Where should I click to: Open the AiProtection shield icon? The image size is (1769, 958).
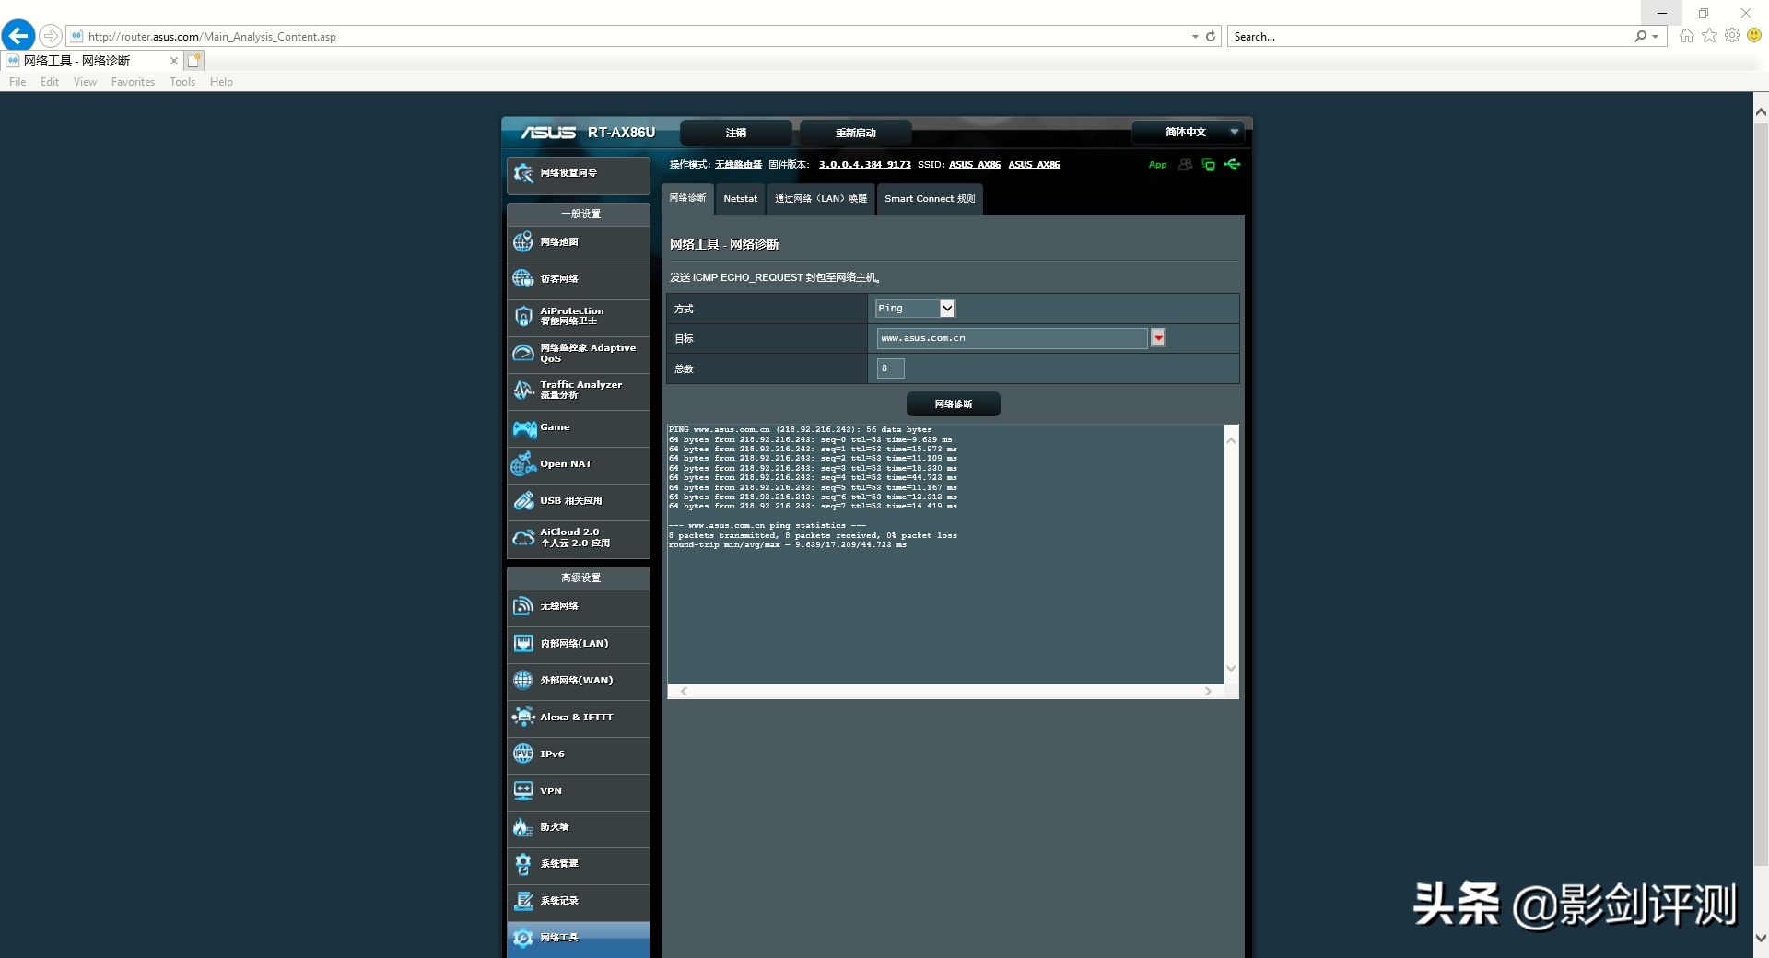click(523, 316)
